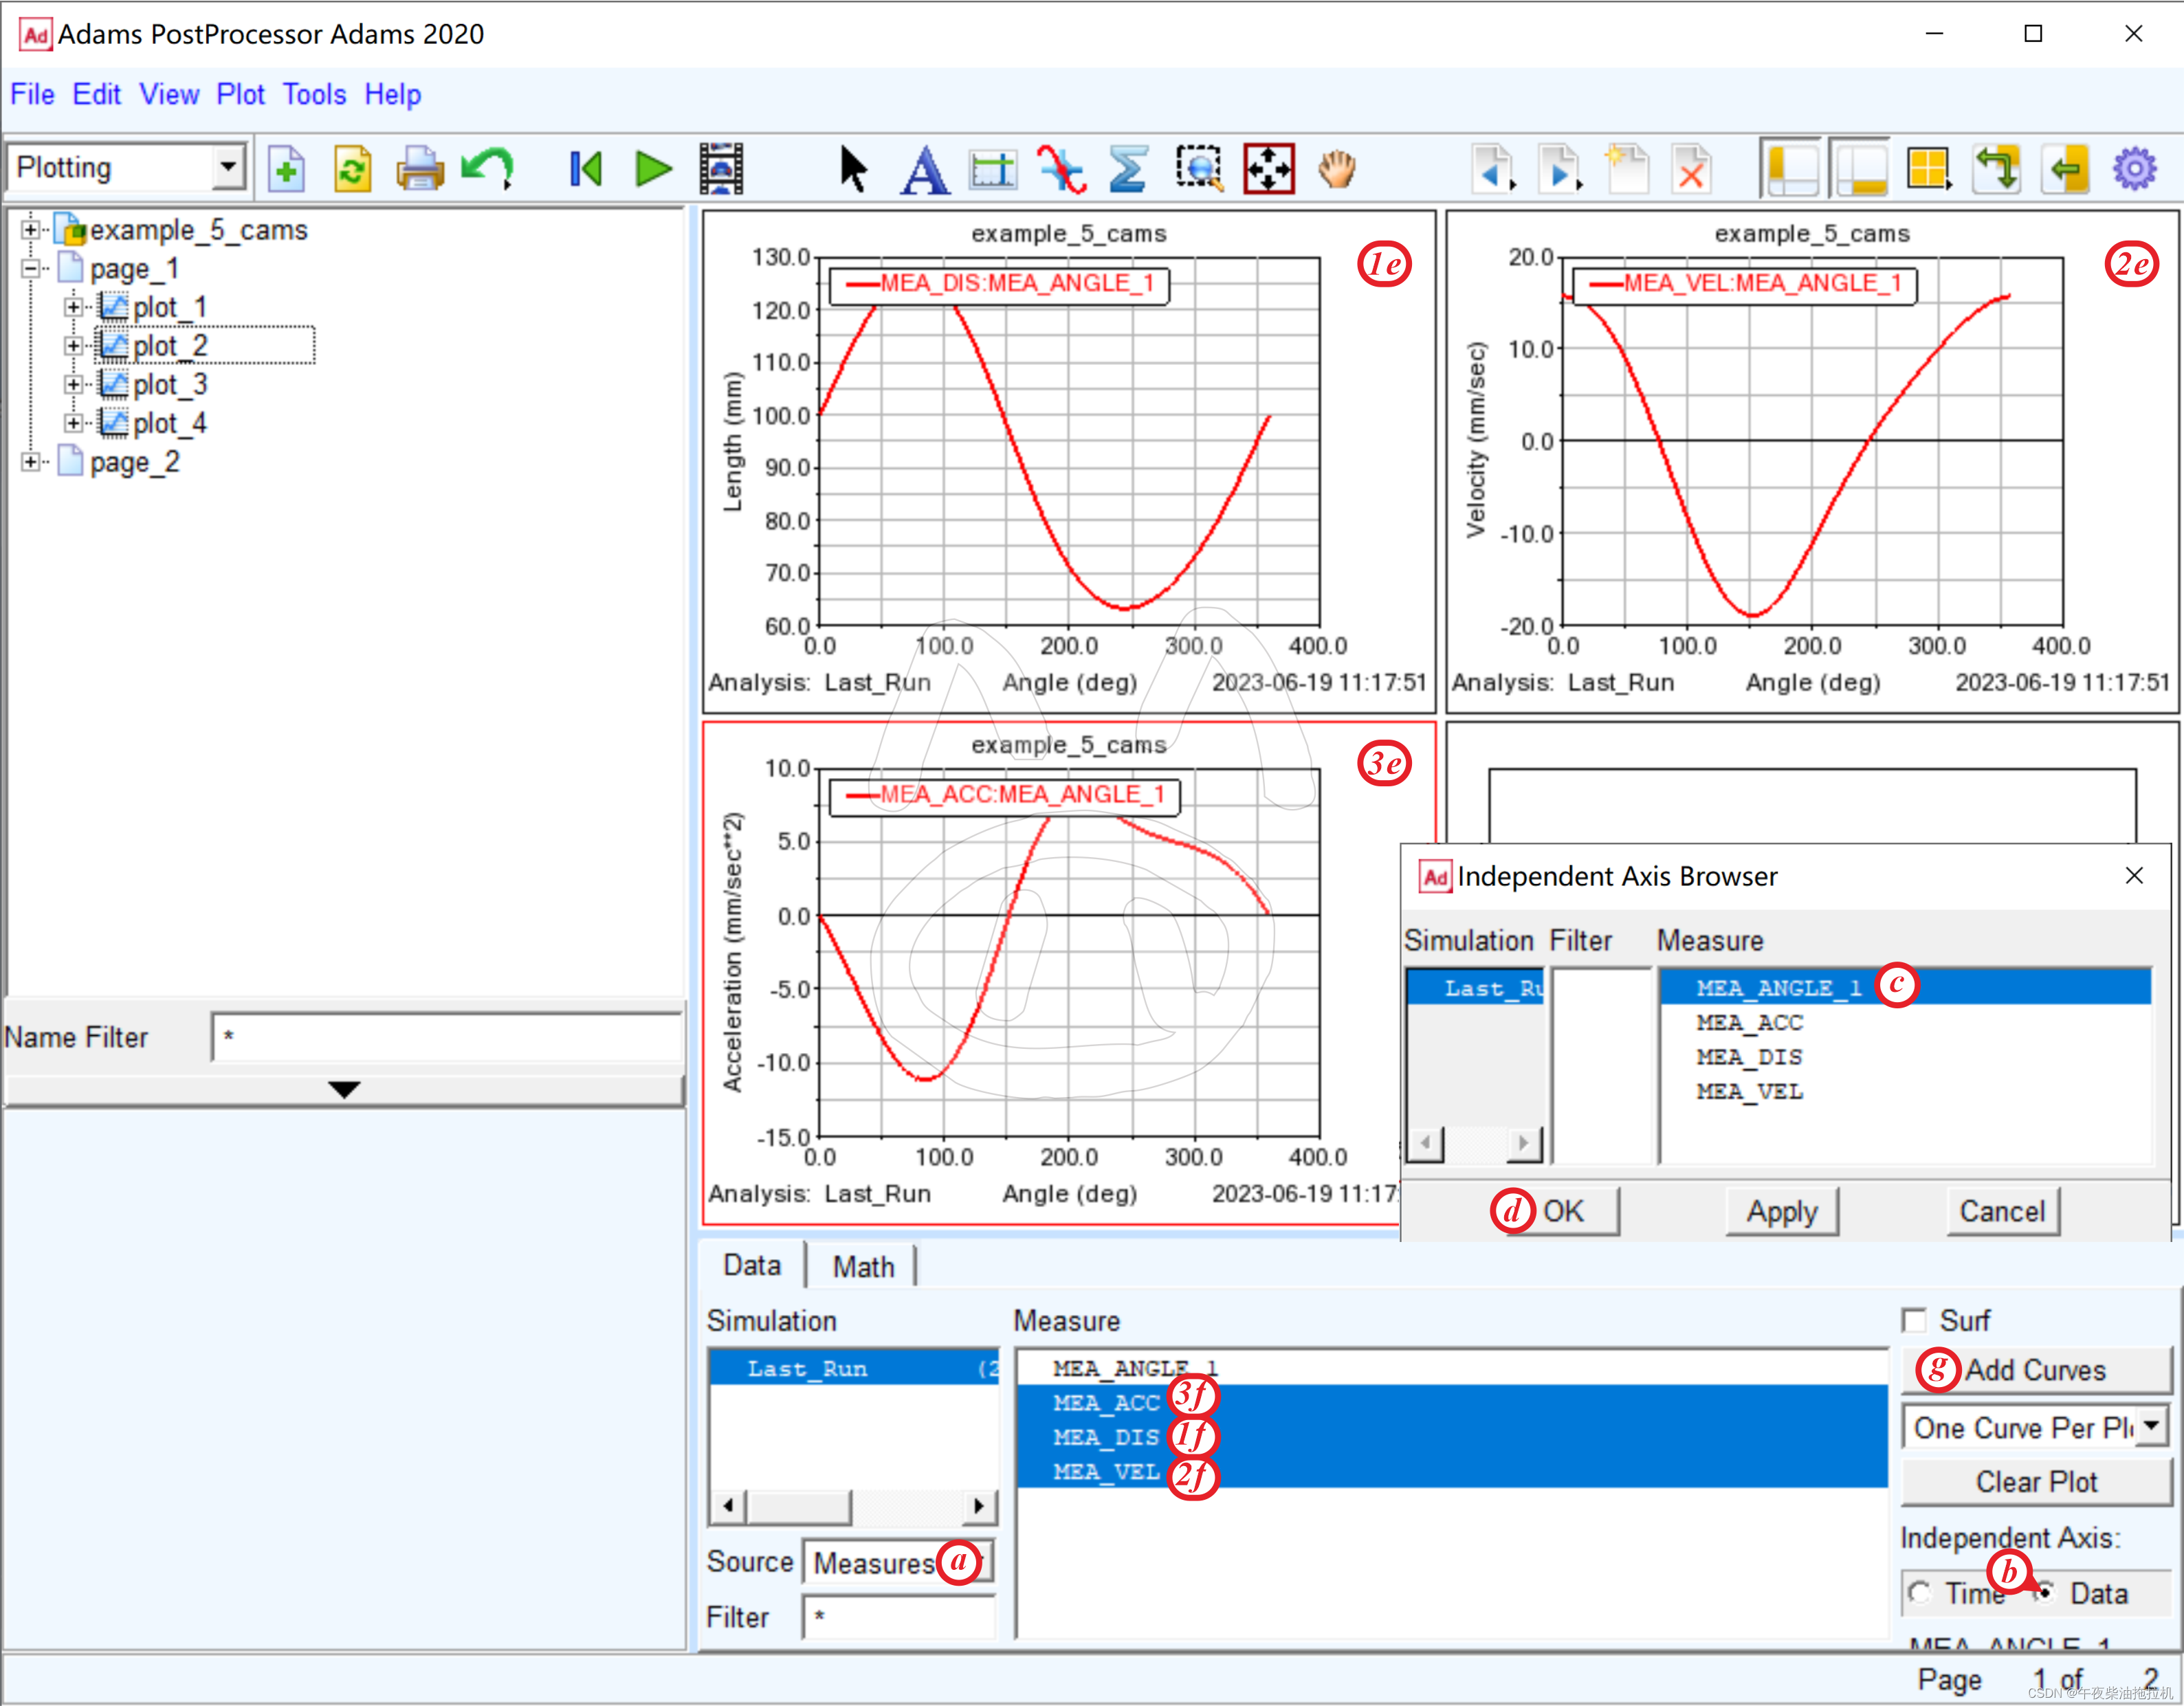Enable the Surf checkbox
The image size is (2184, 1706).
point(1914,1320)
